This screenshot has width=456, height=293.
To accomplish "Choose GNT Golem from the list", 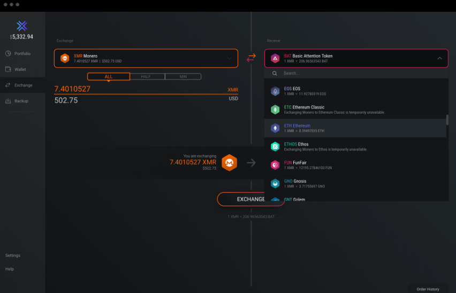I will click(x=355, y=198).
